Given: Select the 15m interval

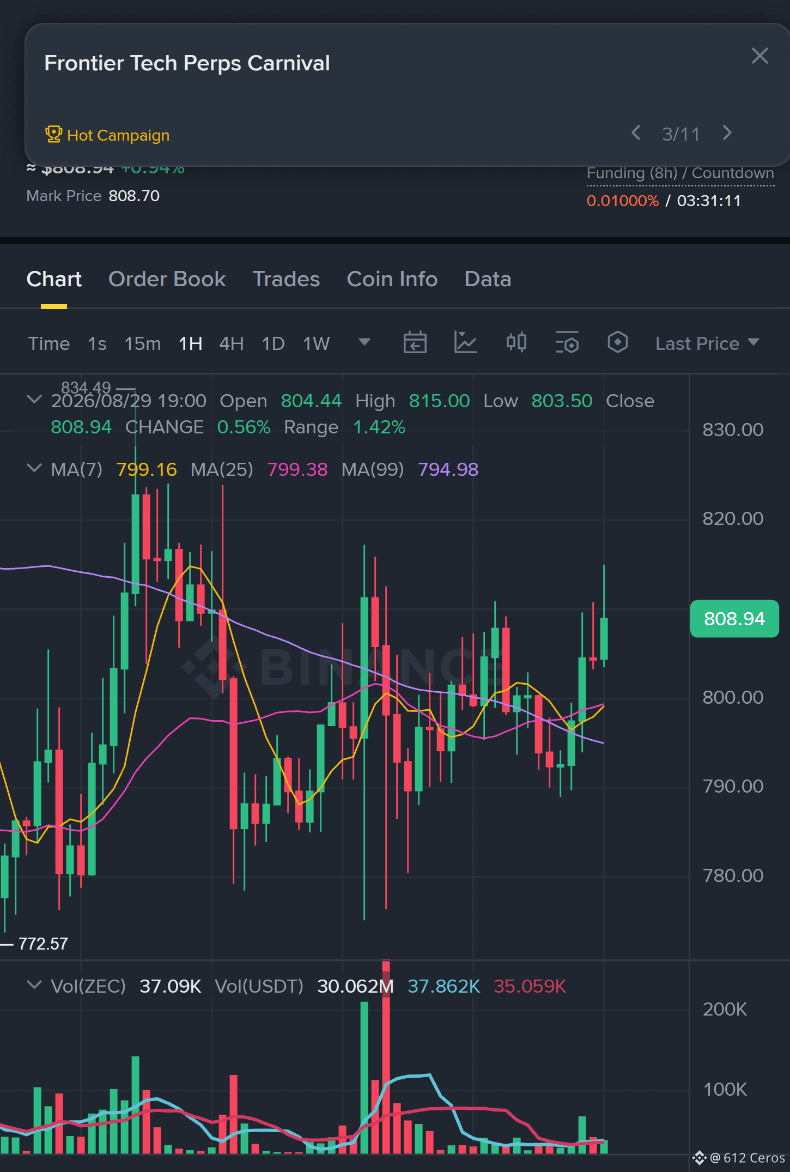Looking at the screenshot, I should pyautogui.click(x=143, y=343).
